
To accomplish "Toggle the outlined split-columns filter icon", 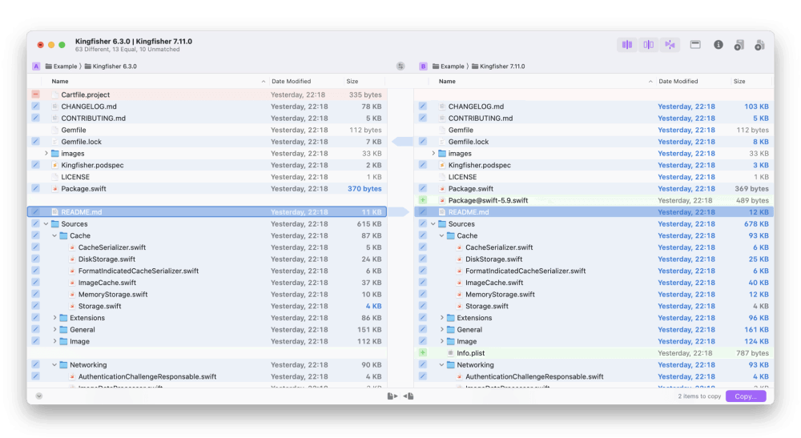I will click(x=648, y=45).
